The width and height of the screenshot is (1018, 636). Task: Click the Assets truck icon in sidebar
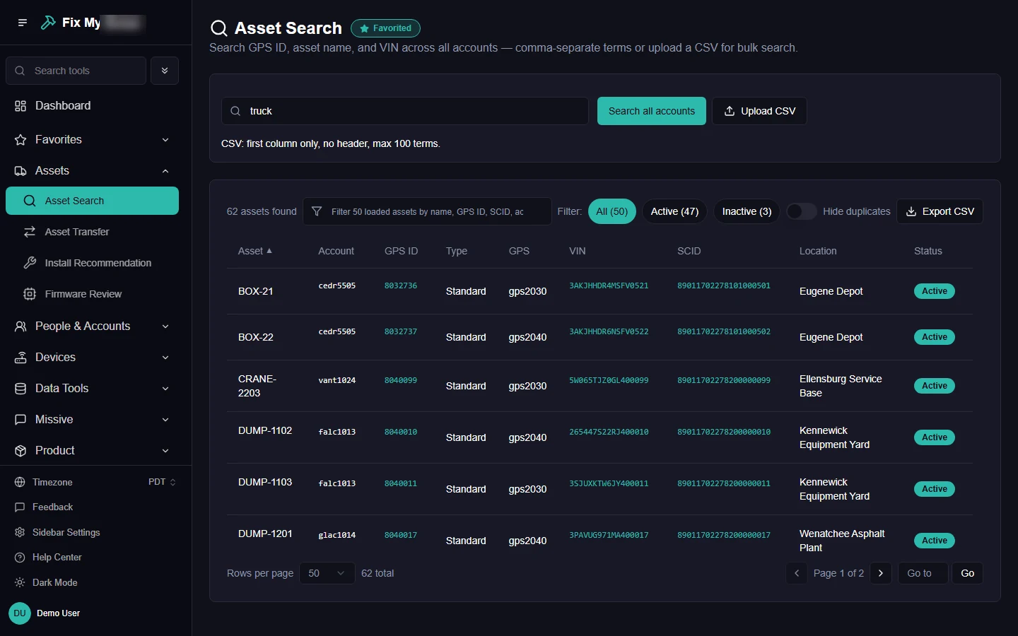pos(21,171)
